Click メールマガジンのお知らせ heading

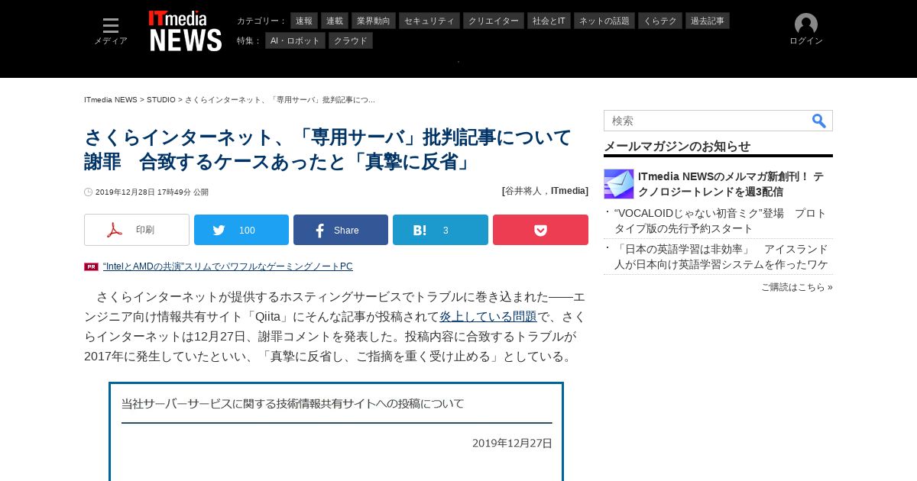click(677, 146)
